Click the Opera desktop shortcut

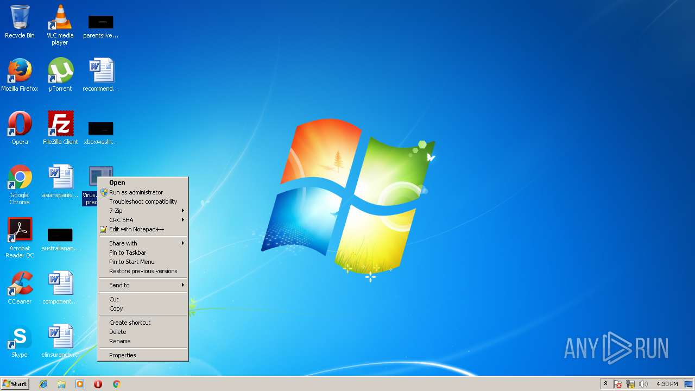[20, 128]
